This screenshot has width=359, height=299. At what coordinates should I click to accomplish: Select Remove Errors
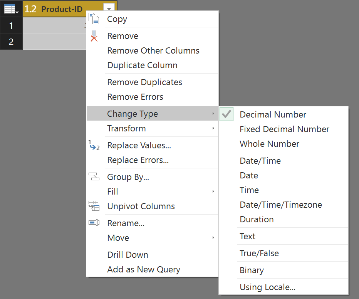point(152,97)
